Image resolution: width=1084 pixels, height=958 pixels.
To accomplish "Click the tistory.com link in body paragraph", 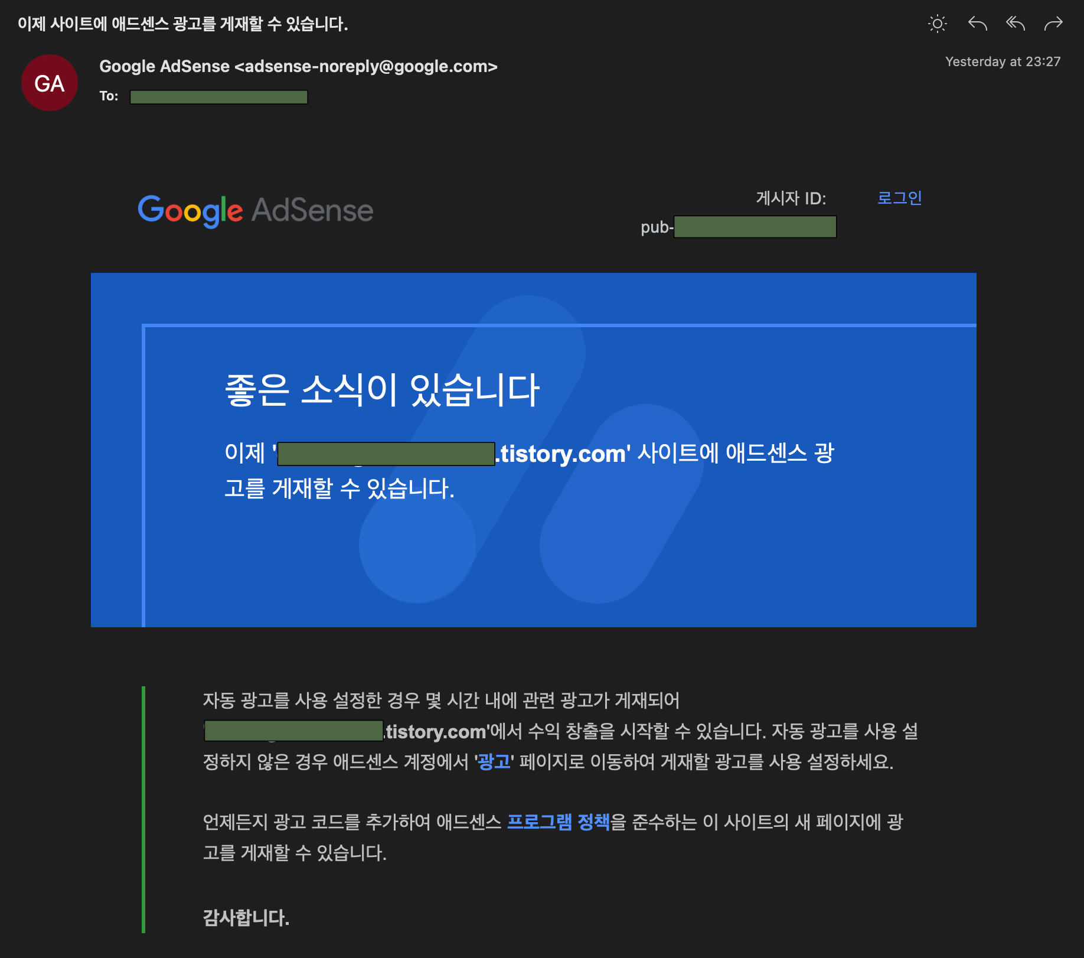I will pos(345,731).
